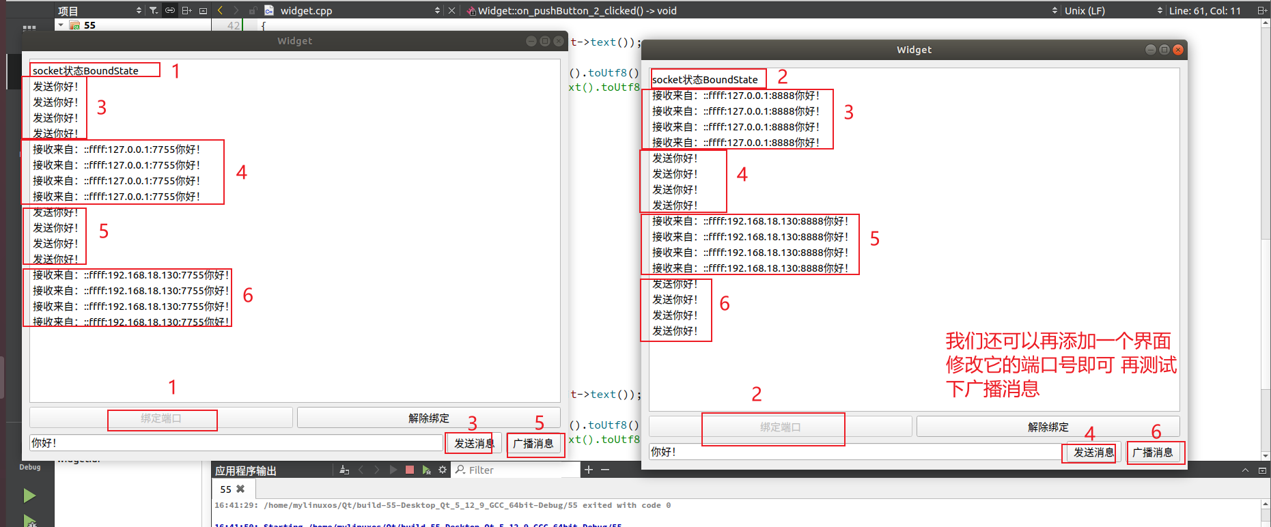Open the Unix (LF) line ending dropdown
Image resolution: width=1271 pixels, height=527 pixels.
point(1160,10)
